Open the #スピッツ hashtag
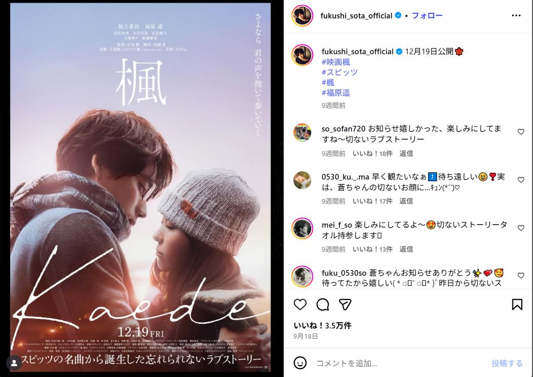The width and height of the screenshot is (533, 377). [339, 72]
